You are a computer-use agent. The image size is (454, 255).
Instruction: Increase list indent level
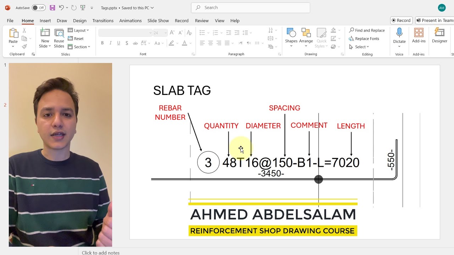point(237,33)
